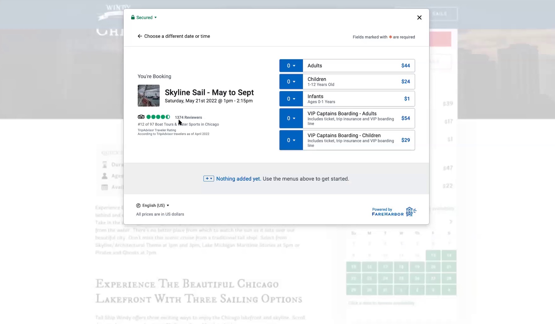Click the green TripAdvisor rating bubbles
Viewport: 555px width, 324px height.
tap(158, 117)
